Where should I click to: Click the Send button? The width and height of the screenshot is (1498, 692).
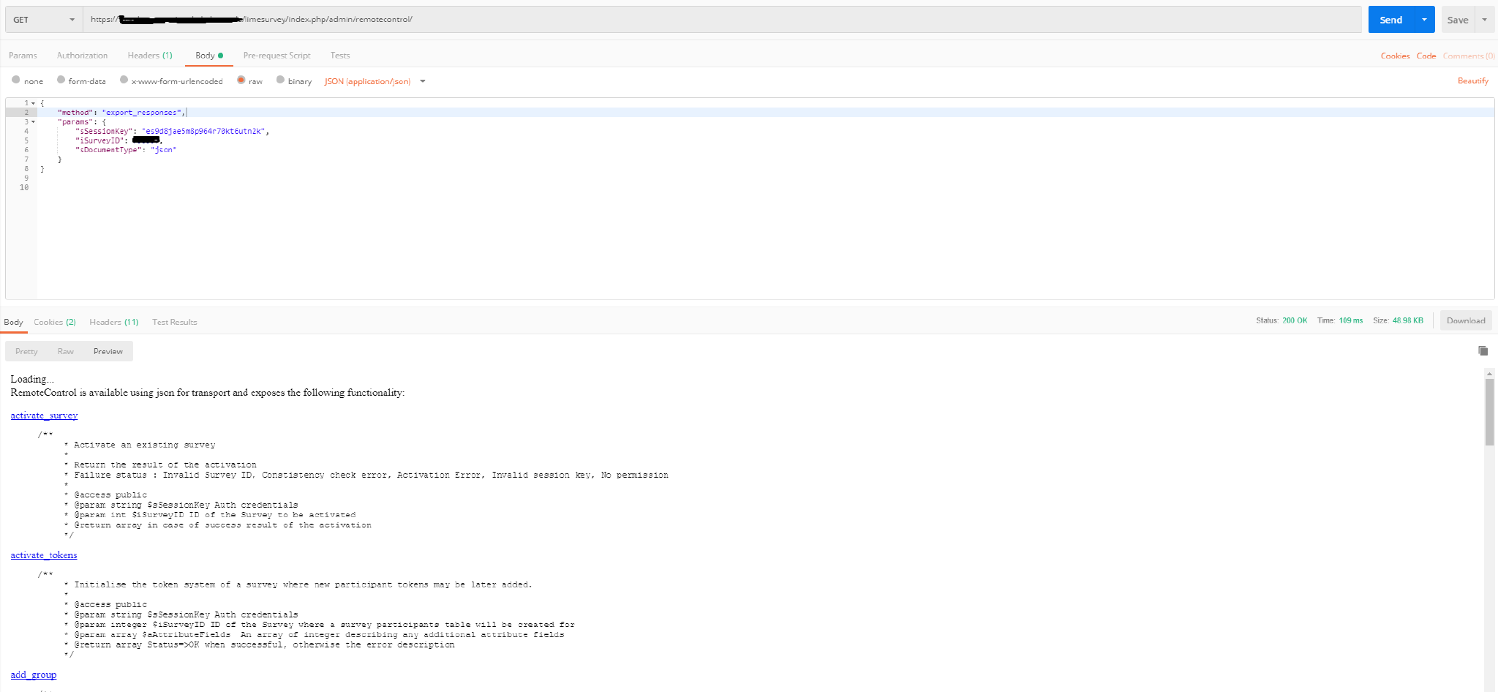coord(1390,20)
